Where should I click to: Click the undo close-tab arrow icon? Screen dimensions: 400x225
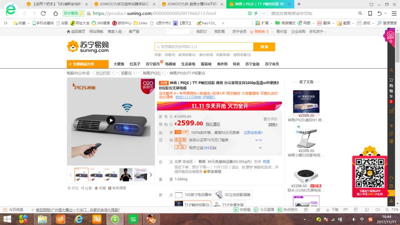380,13
